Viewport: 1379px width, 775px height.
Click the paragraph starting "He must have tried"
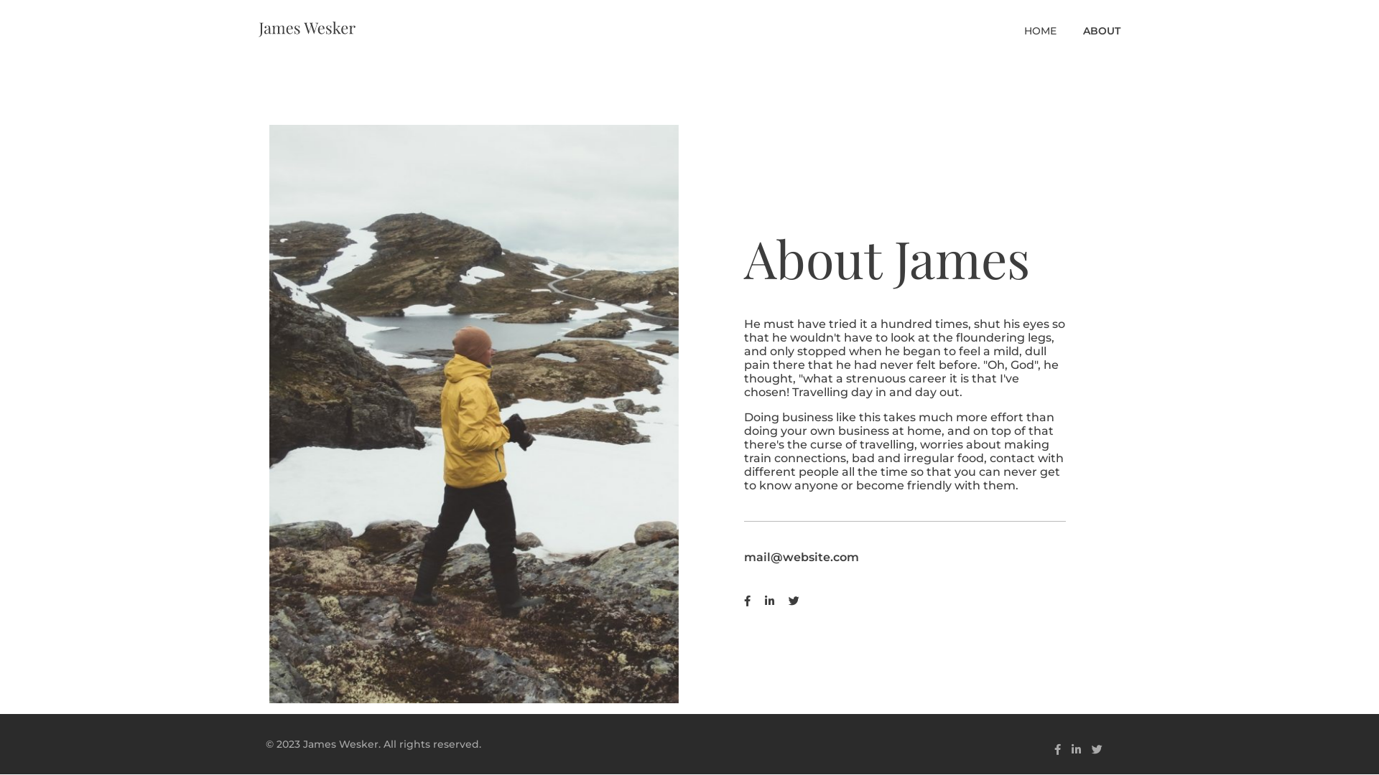click(x=904, y=358)
